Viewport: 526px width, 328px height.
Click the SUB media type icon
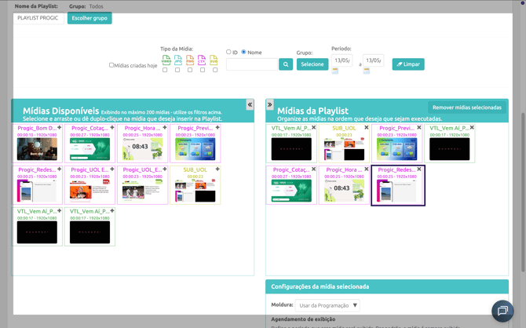pos(214,60)
